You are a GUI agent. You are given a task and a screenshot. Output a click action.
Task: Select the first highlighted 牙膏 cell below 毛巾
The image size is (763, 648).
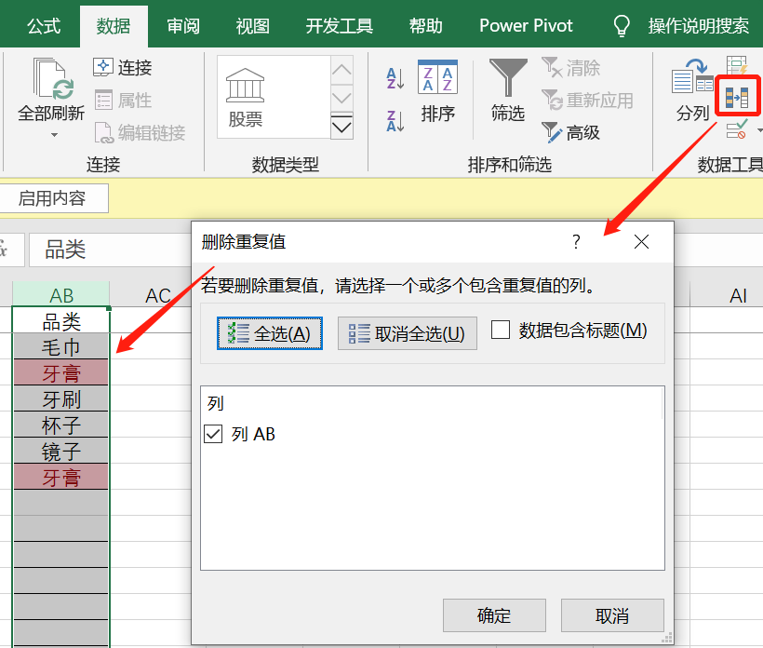(60, 373)
